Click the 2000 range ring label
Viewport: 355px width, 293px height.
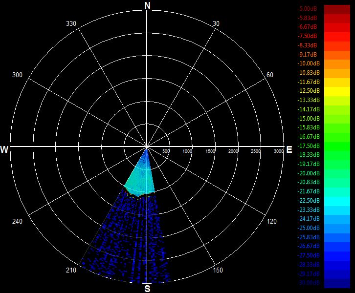click(233, 151)
